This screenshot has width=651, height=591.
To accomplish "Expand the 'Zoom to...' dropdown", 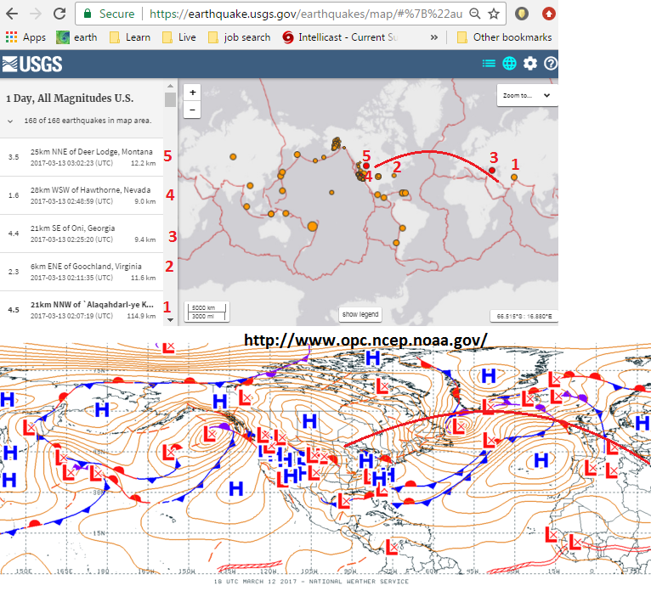I will click(526, 95).
